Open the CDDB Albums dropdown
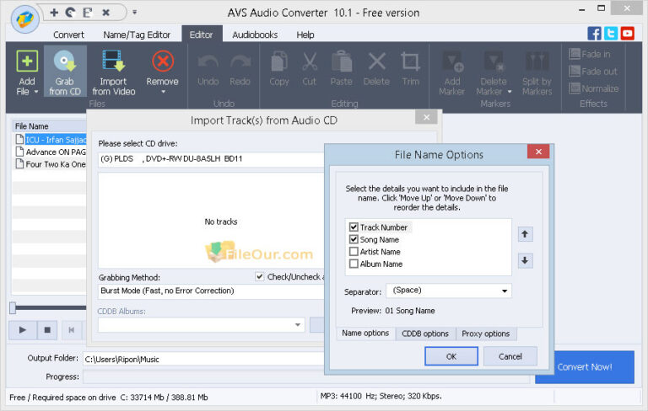The height and width of the screenshot is (411, 648). (x=201, y=324)
